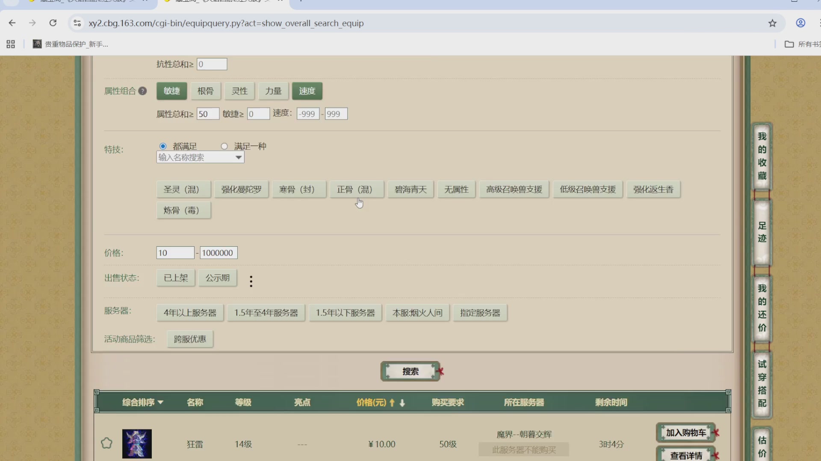Open the 输入名称搜索 dropdown
The width and height of the screenshot is (821, 461).
click(x=200, y=157)
